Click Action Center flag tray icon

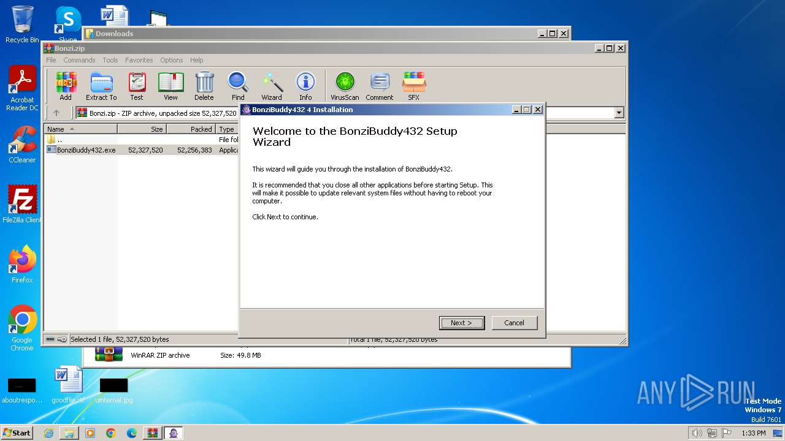click(727, 433)
